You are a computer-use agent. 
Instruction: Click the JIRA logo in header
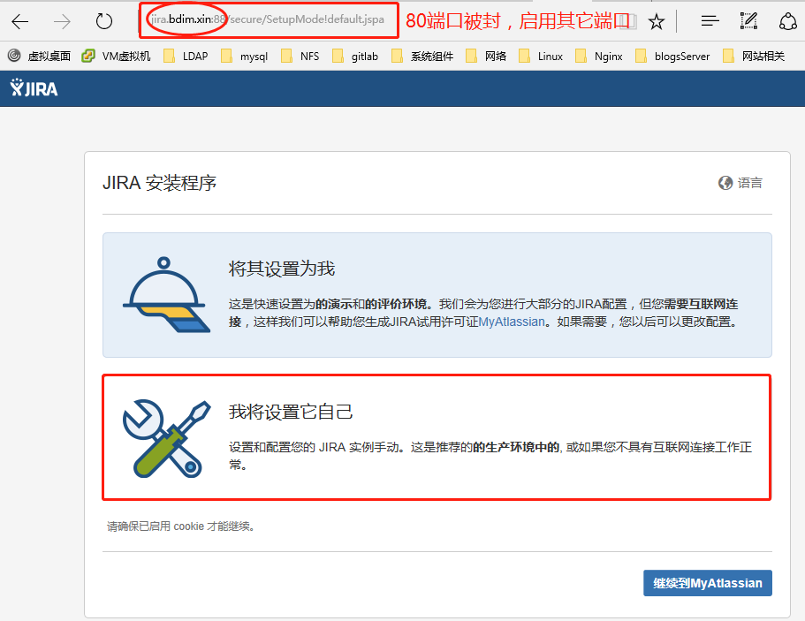pyautogui.click(x=34, y=88)
